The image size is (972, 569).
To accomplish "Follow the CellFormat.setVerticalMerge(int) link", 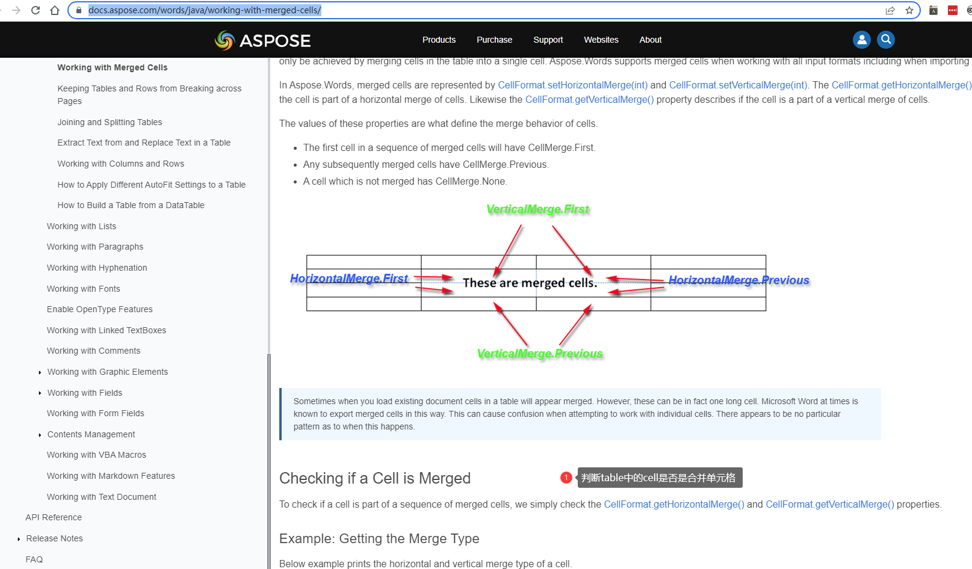I will pos(738,85).
